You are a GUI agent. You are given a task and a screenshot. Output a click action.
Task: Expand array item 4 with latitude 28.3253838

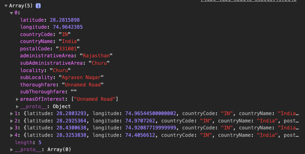pyautogui.click(x=11, y=135)
